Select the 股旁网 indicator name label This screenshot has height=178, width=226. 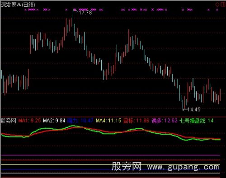pyautogui.click(x=9, y=121)
